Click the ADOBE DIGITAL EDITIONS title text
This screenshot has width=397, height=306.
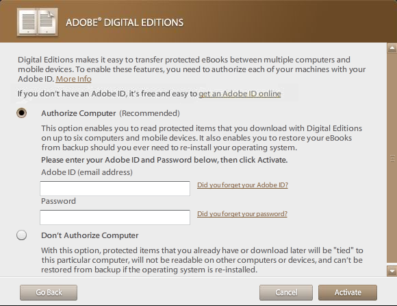[125, 23]
